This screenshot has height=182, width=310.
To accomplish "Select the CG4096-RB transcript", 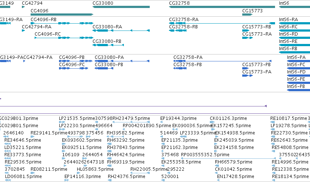I will point(62,23).
